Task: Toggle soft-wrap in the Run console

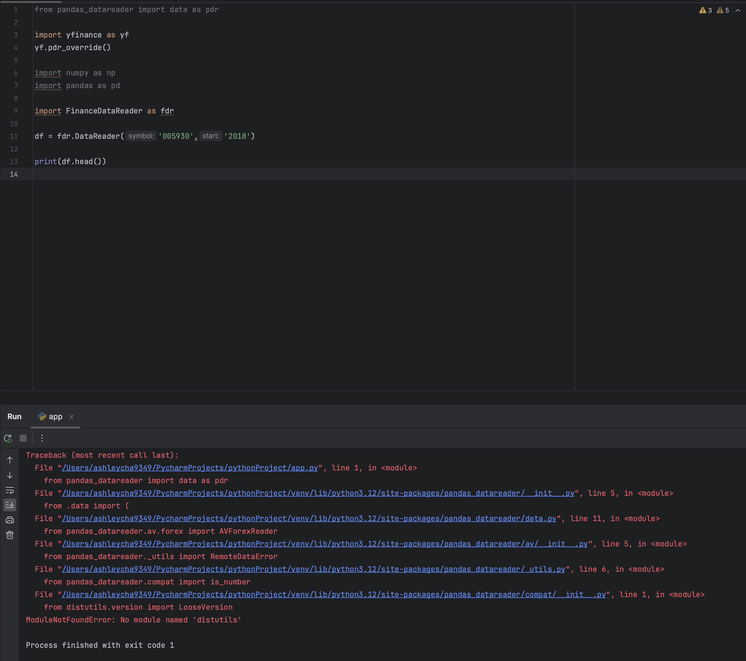Action: coord(10,490)
